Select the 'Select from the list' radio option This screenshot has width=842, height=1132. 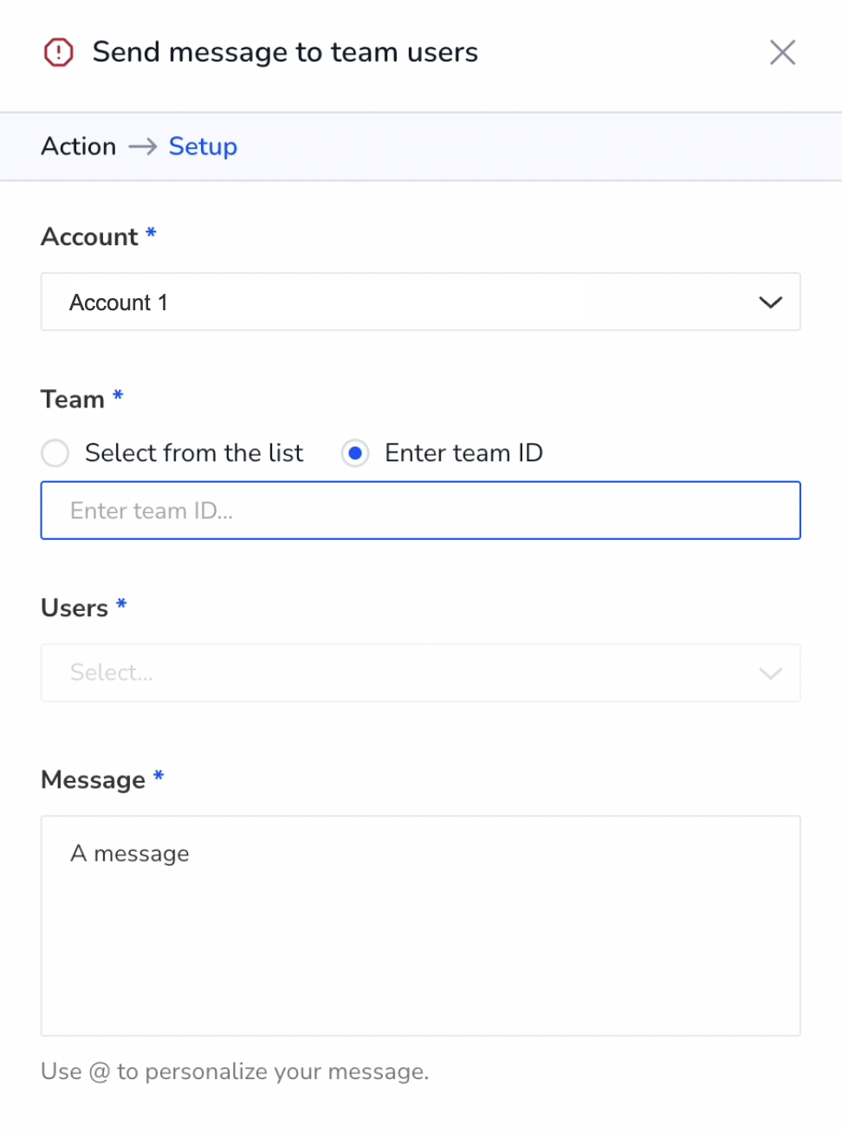(55, 452)
